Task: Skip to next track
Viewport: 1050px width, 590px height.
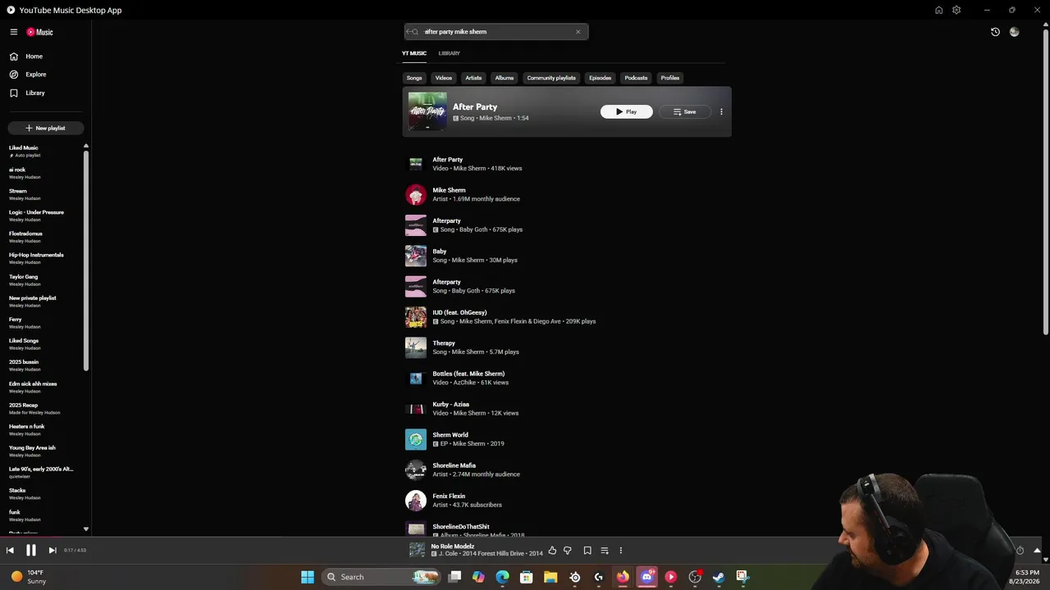Action: [52, 551]
